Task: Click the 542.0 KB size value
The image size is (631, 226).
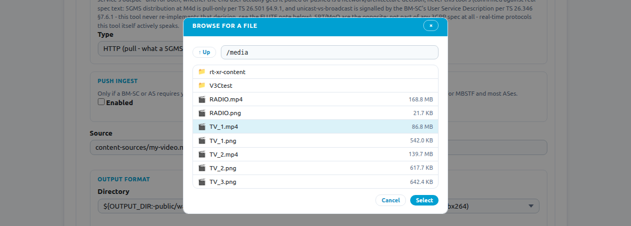Action: (422, 140)
